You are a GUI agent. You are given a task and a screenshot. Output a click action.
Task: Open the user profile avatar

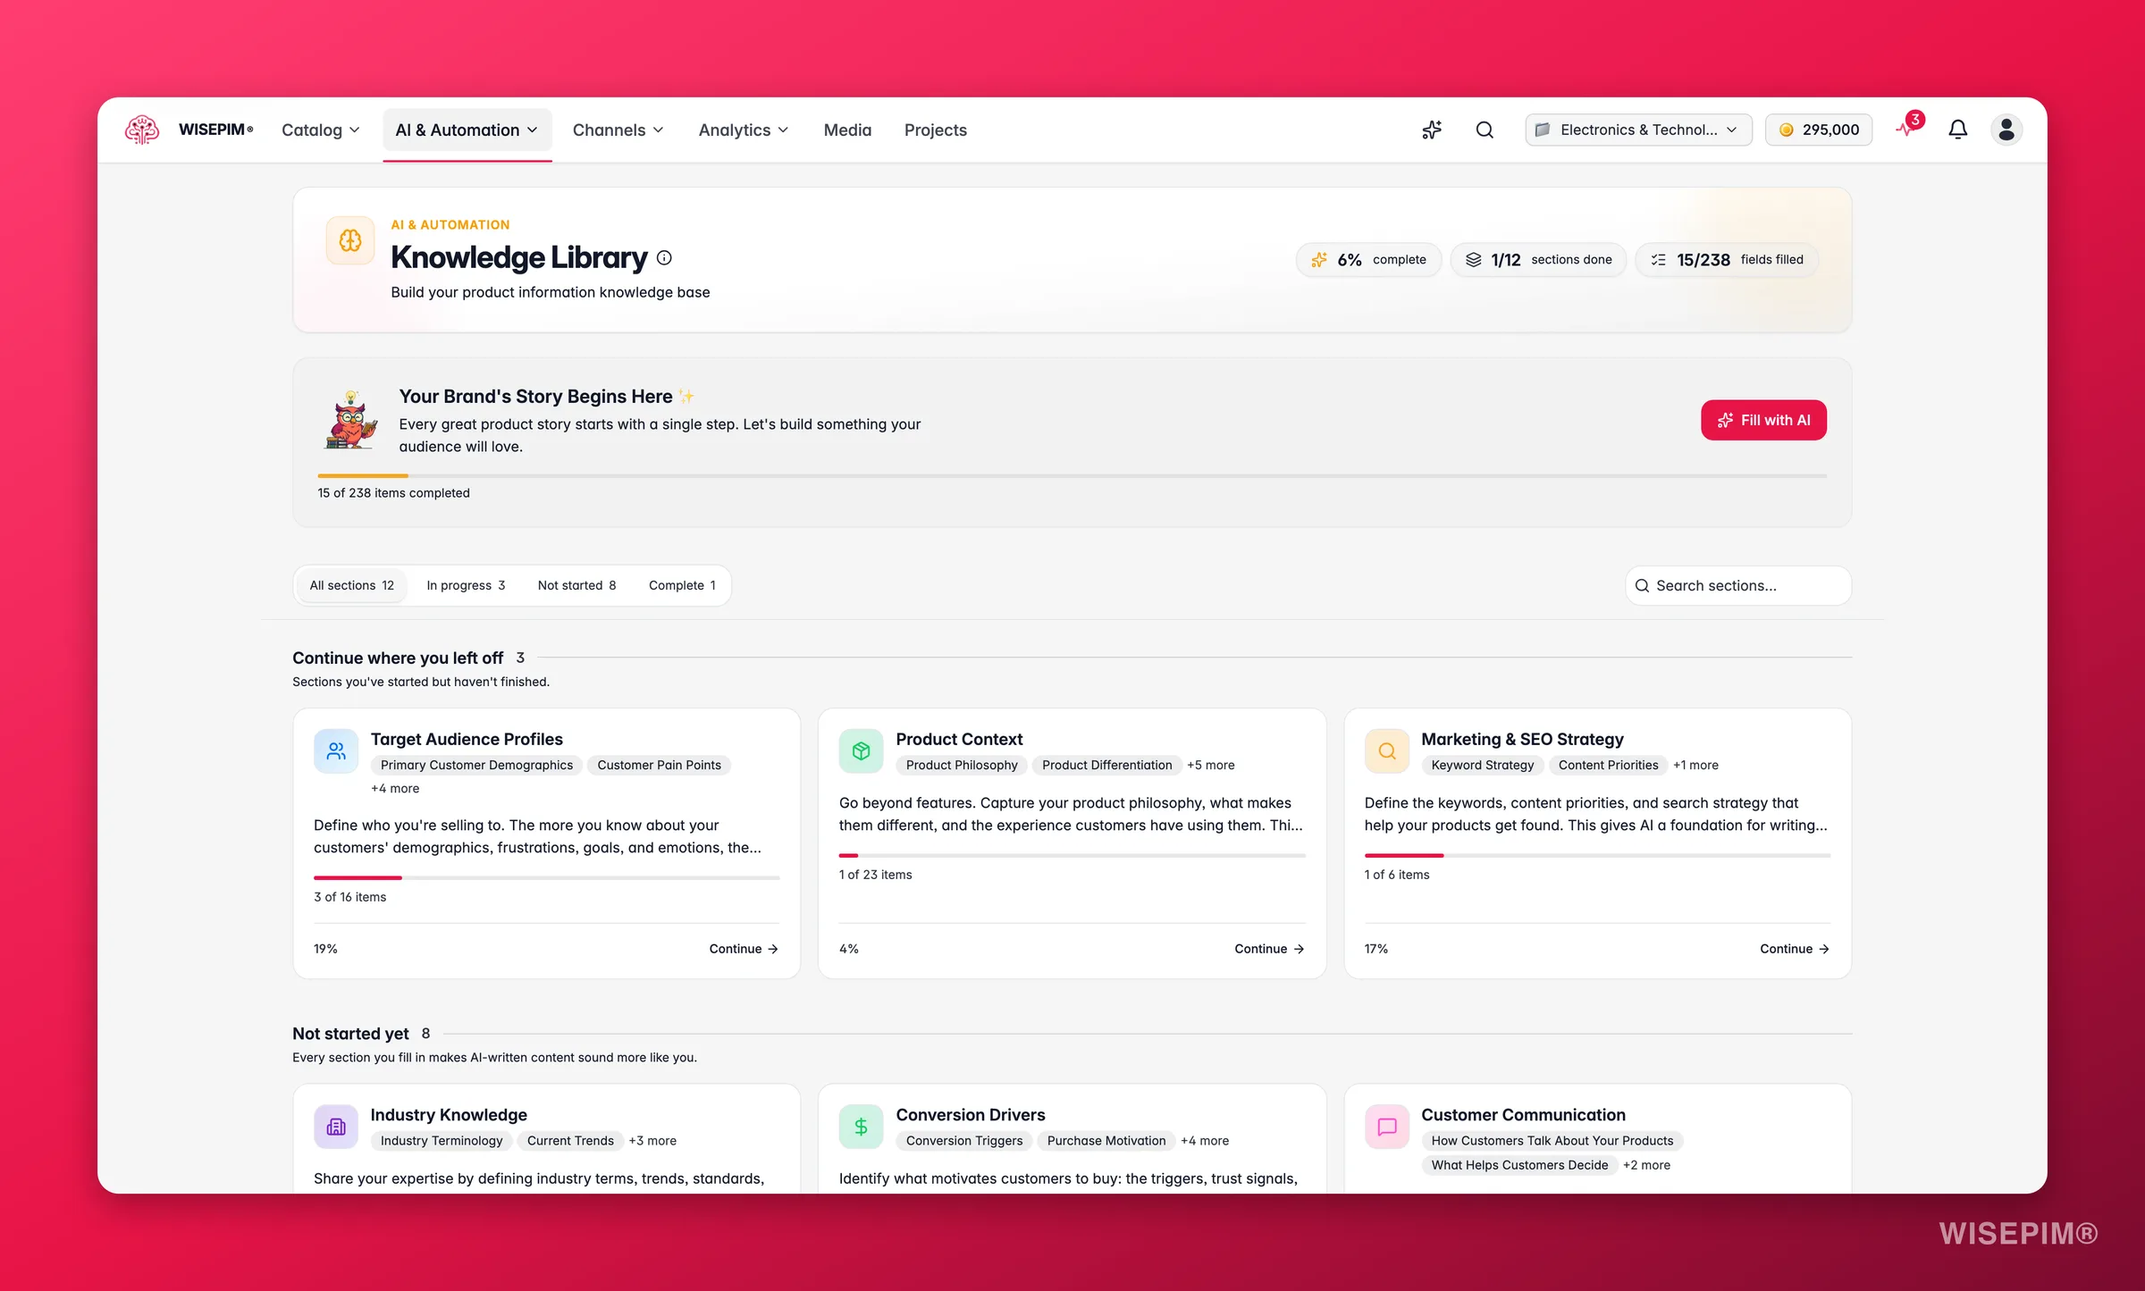click(2006, 130)
